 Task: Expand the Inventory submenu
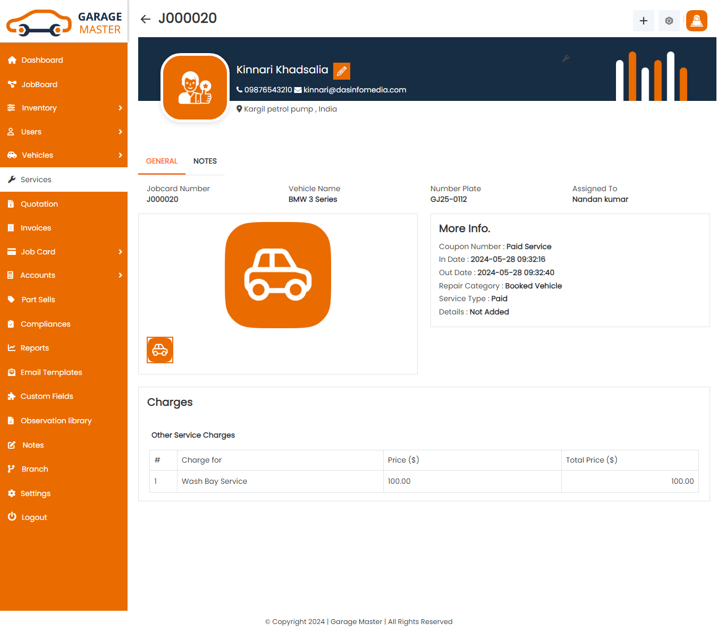click(120, 108)
